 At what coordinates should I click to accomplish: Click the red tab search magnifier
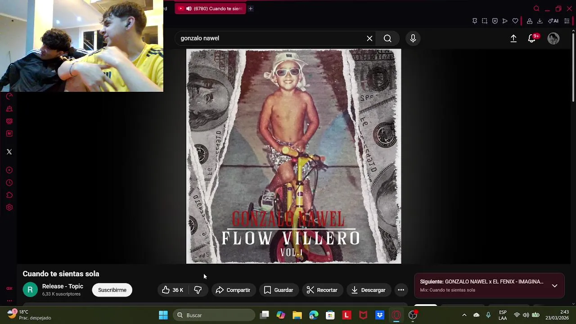click(536, 9)
